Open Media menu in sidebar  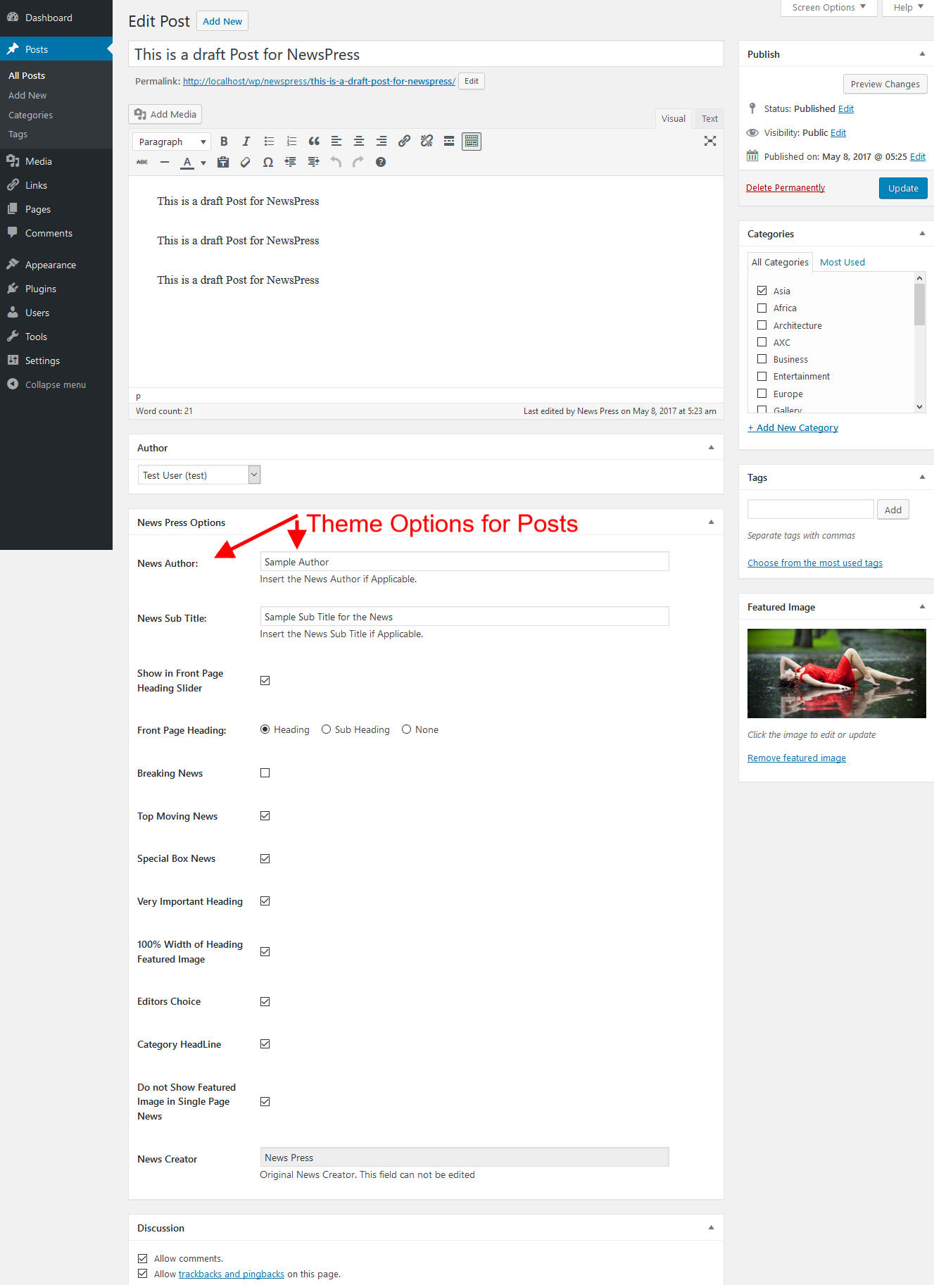point(39,161)
